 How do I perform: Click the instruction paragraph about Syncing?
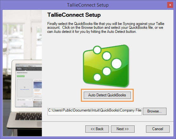pyautogui.click(x=106, y=27)
